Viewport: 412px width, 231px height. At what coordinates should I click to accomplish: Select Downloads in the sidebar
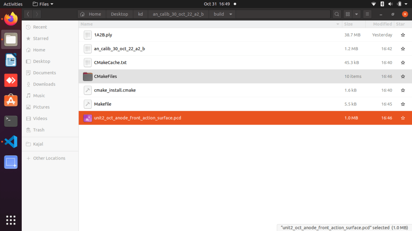point(44,84)
